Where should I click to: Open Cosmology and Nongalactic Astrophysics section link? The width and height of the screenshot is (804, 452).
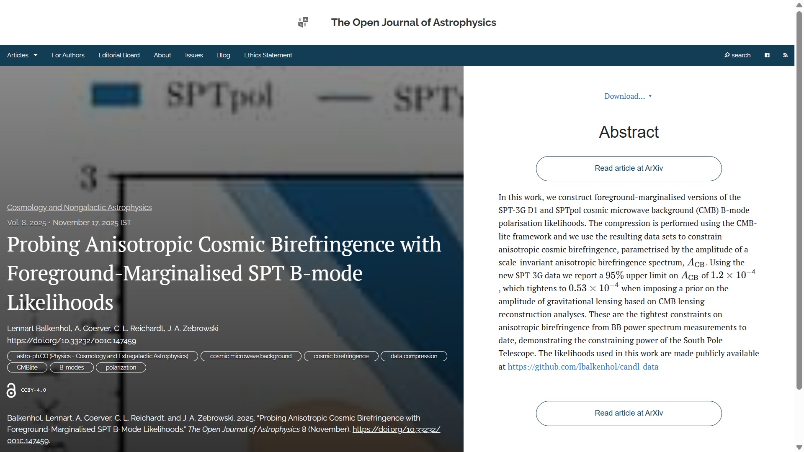pyautogui.click(x=79, y=208)
